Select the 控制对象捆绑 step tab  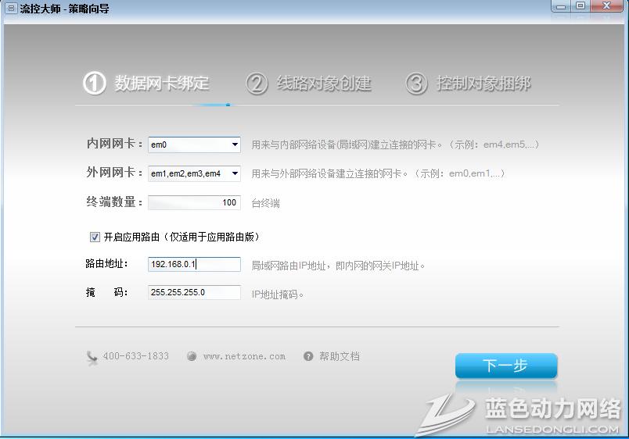[483, 84]
